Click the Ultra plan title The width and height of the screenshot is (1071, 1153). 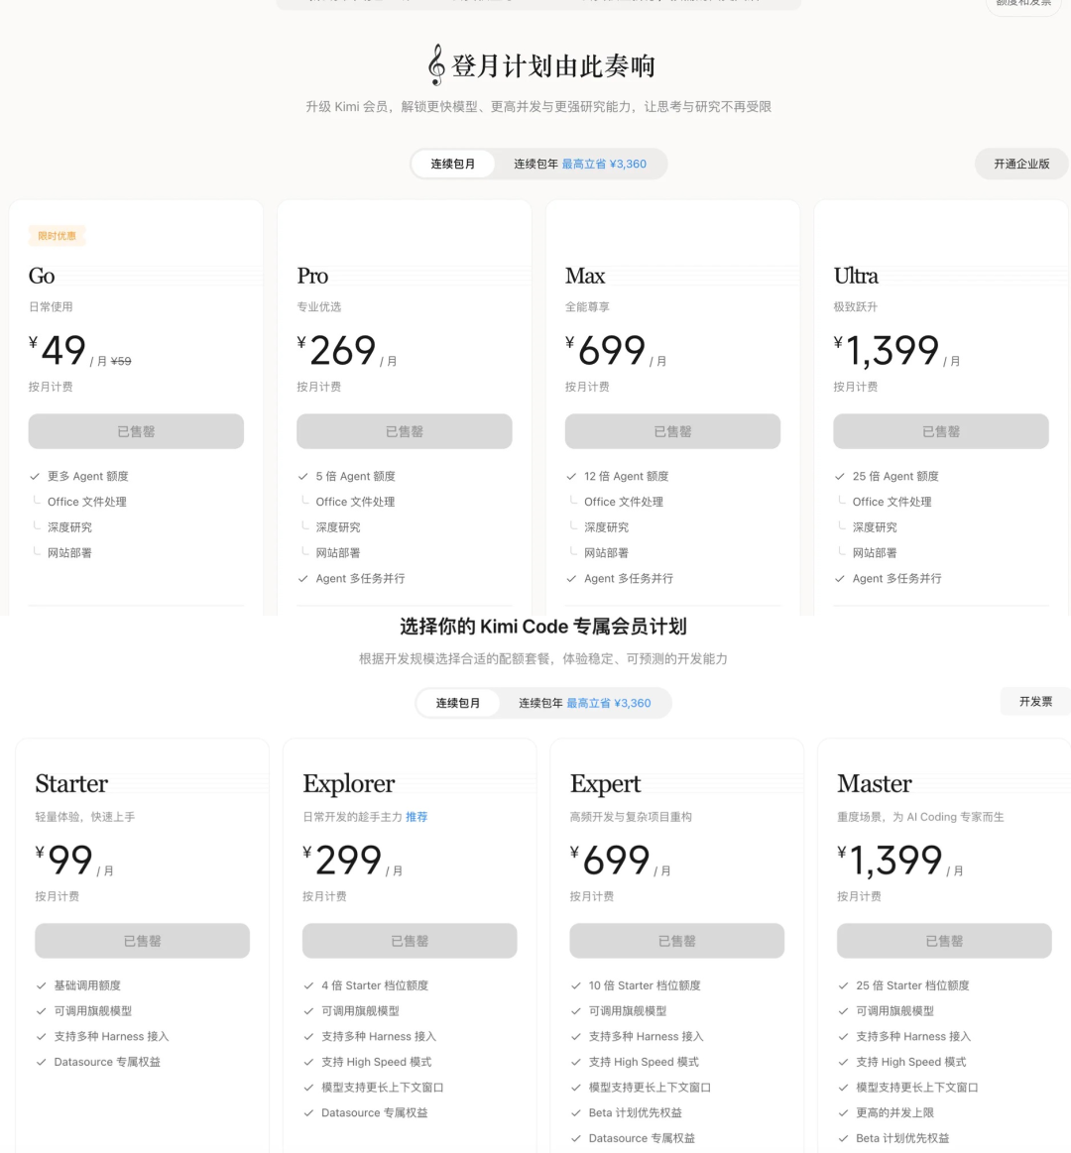point(856,276)
